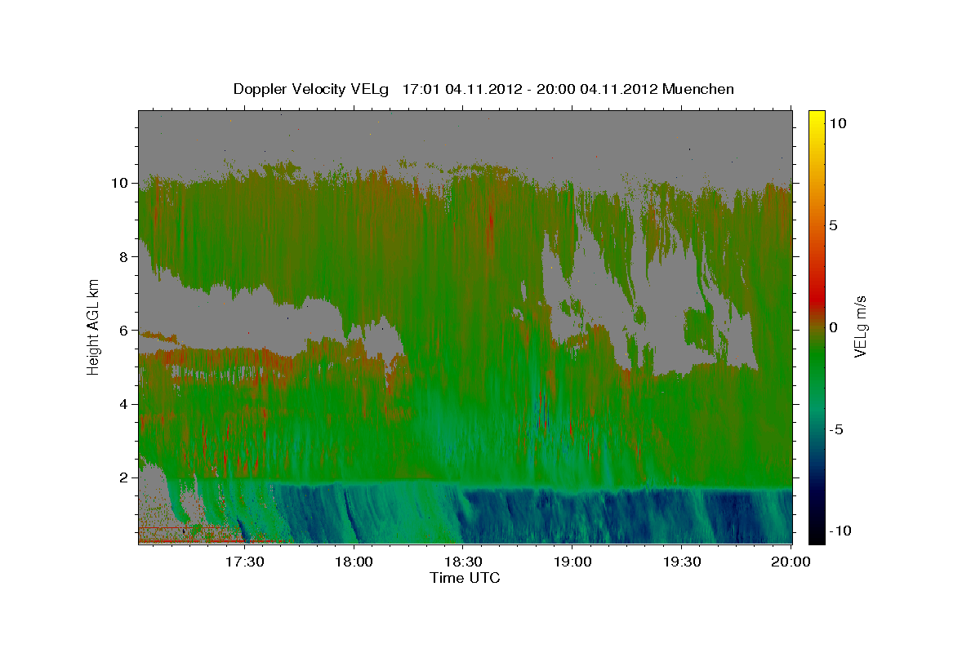Click the colorbar label '-10' at bottom
Image resolution: width=980 pixels, height=653 pixels.
[840, 531]
